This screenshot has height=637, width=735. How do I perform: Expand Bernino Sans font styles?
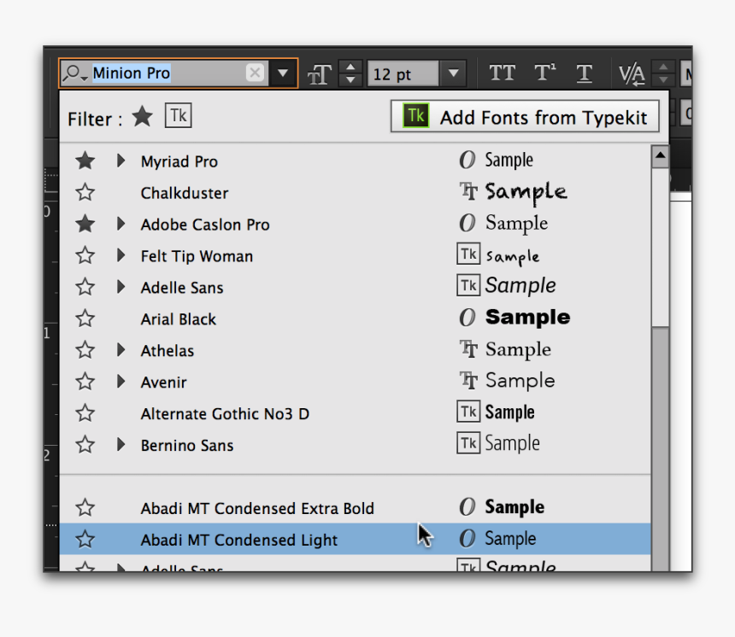(x=121, y=445)
